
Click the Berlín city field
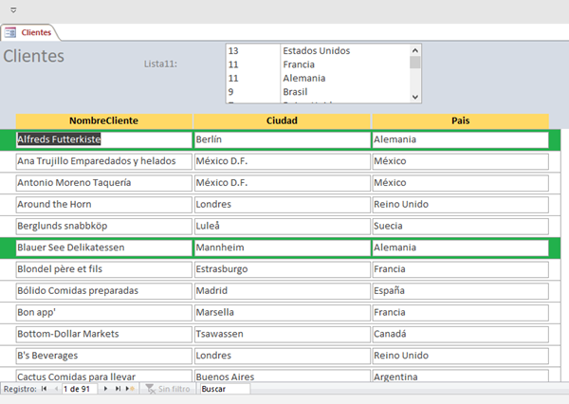coord(282,139)
